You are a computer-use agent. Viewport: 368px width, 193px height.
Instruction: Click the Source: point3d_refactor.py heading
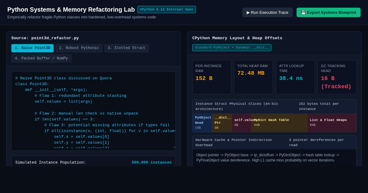click(x=45, y=38)
